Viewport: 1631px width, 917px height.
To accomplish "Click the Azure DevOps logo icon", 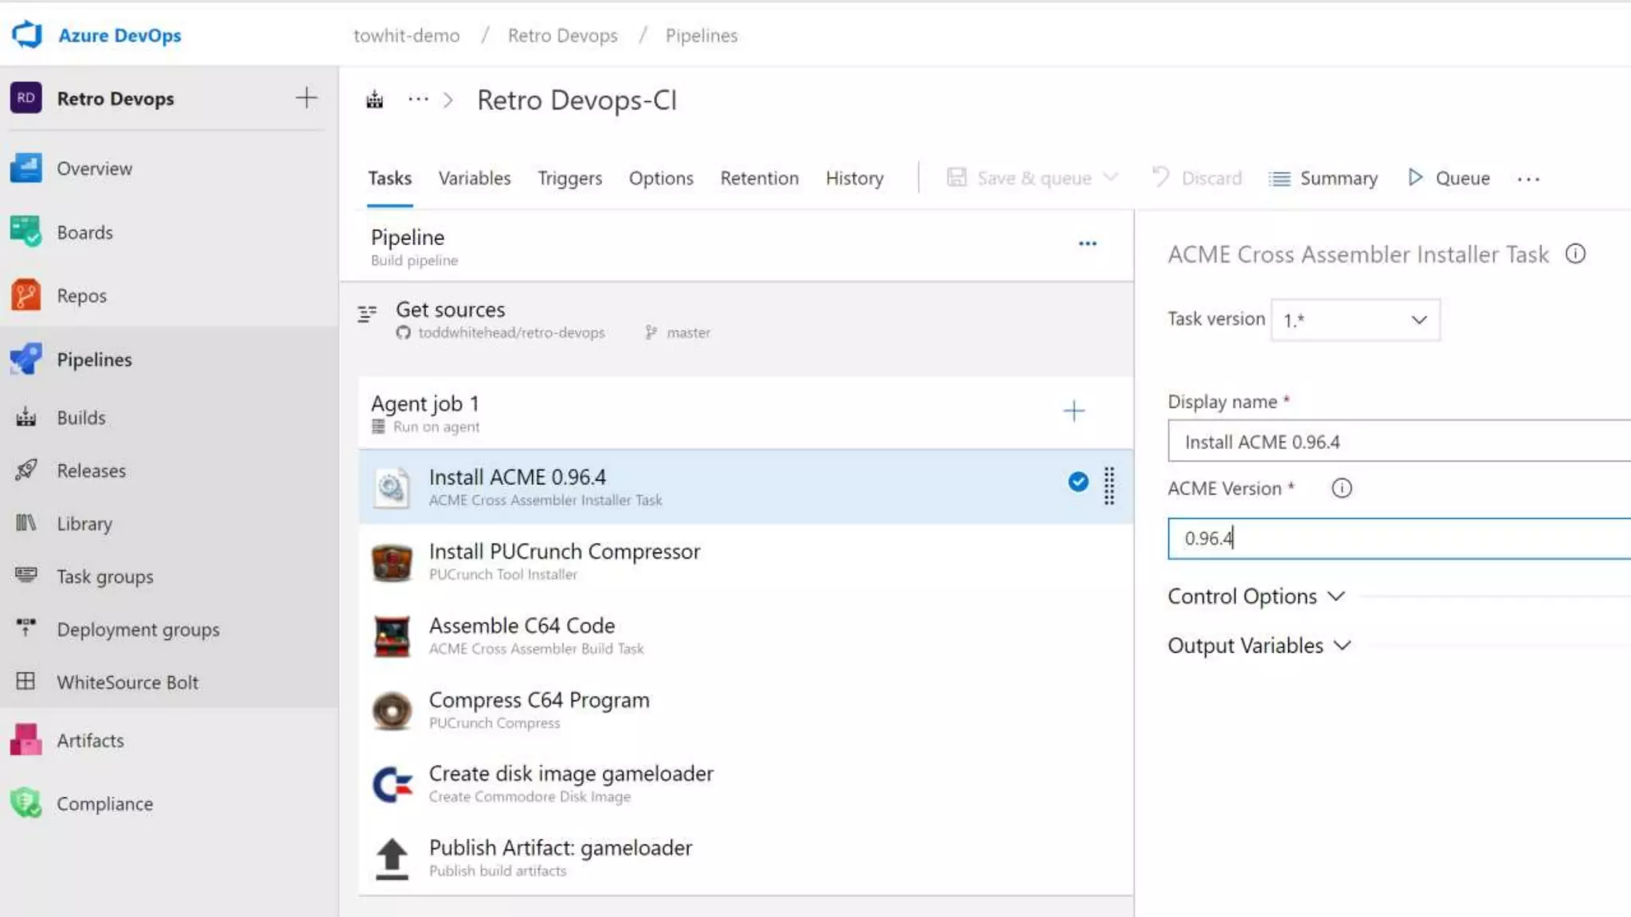I will coord(26,34).
